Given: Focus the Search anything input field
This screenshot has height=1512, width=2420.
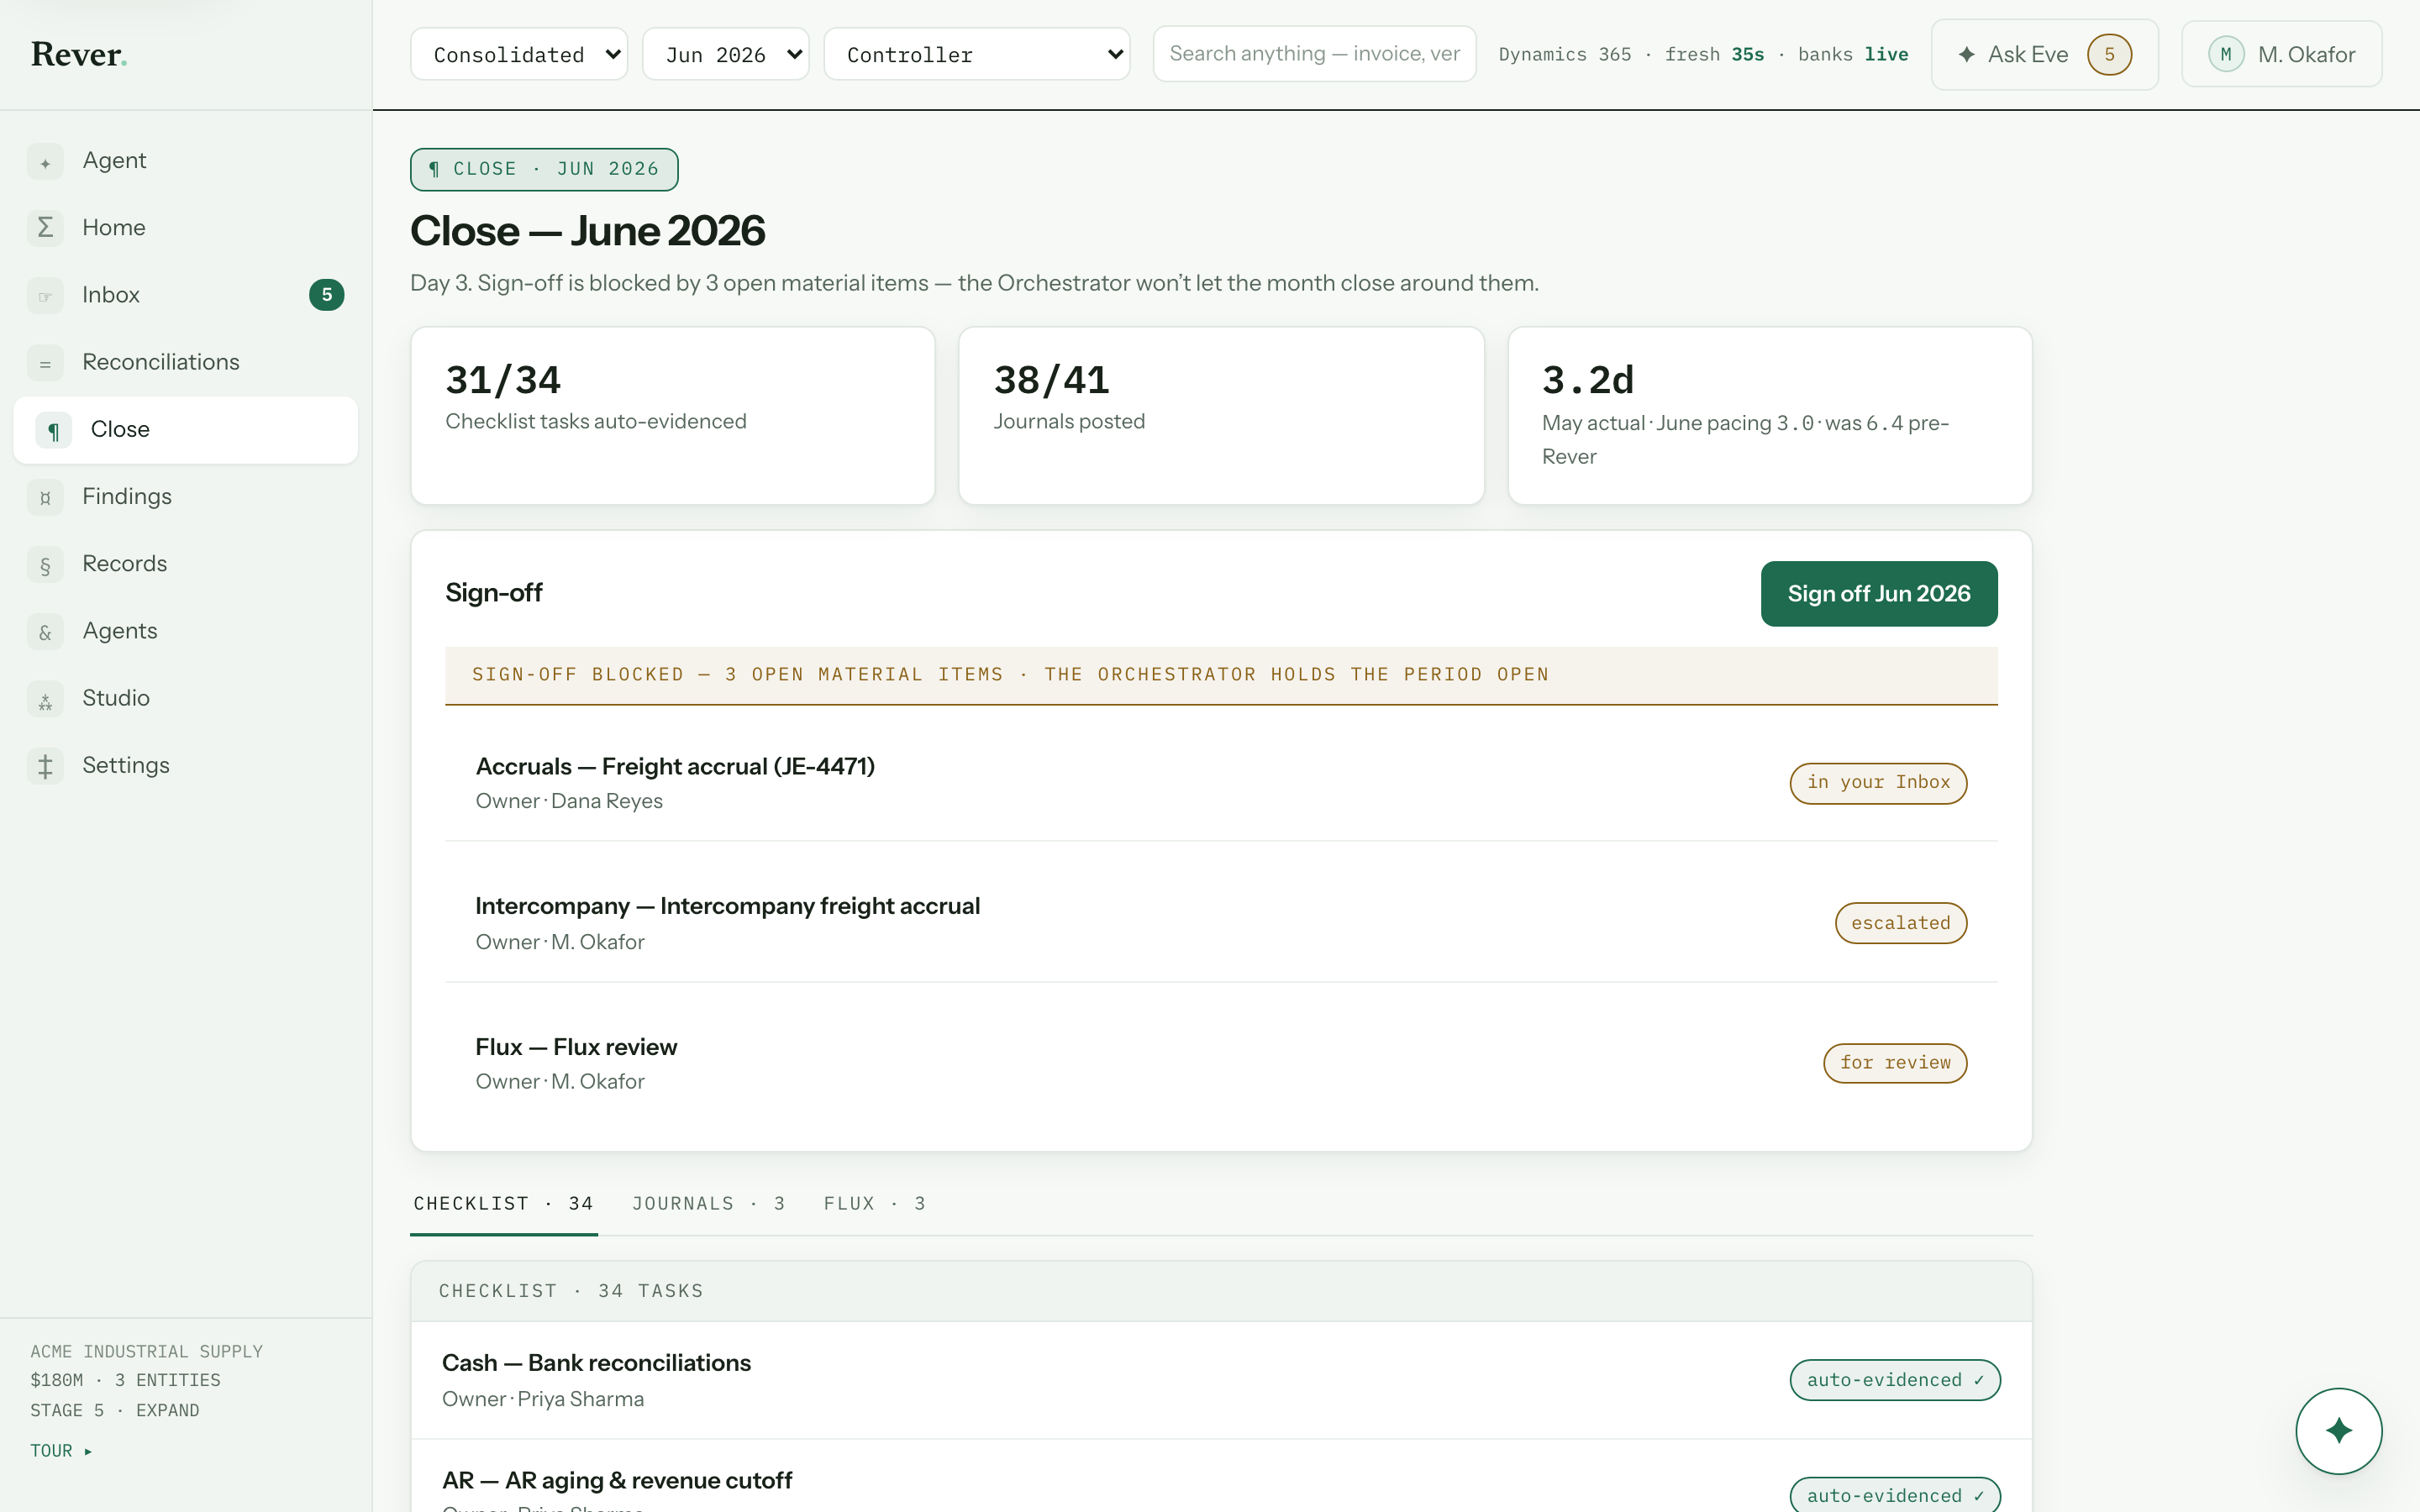Looking at the screenshot, I should pos(1314,54).
